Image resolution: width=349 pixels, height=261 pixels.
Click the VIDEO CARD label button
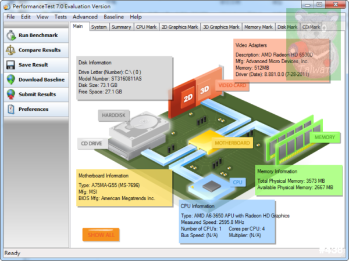(233, 85)
